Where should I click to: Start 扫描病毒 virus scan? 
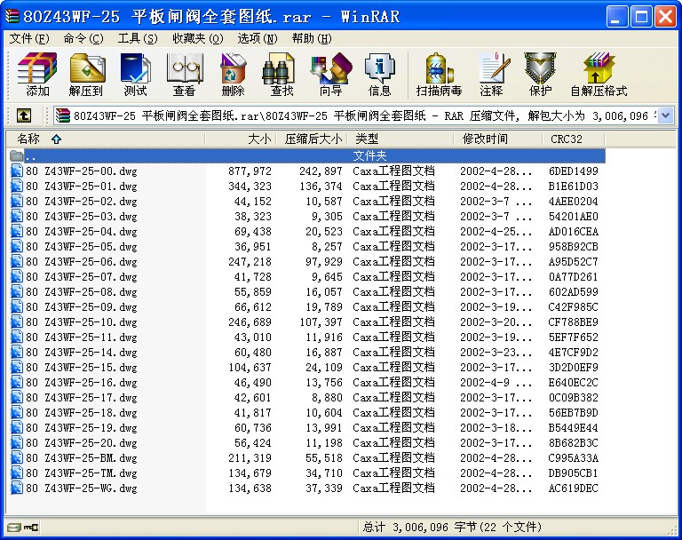click(439, 75)
